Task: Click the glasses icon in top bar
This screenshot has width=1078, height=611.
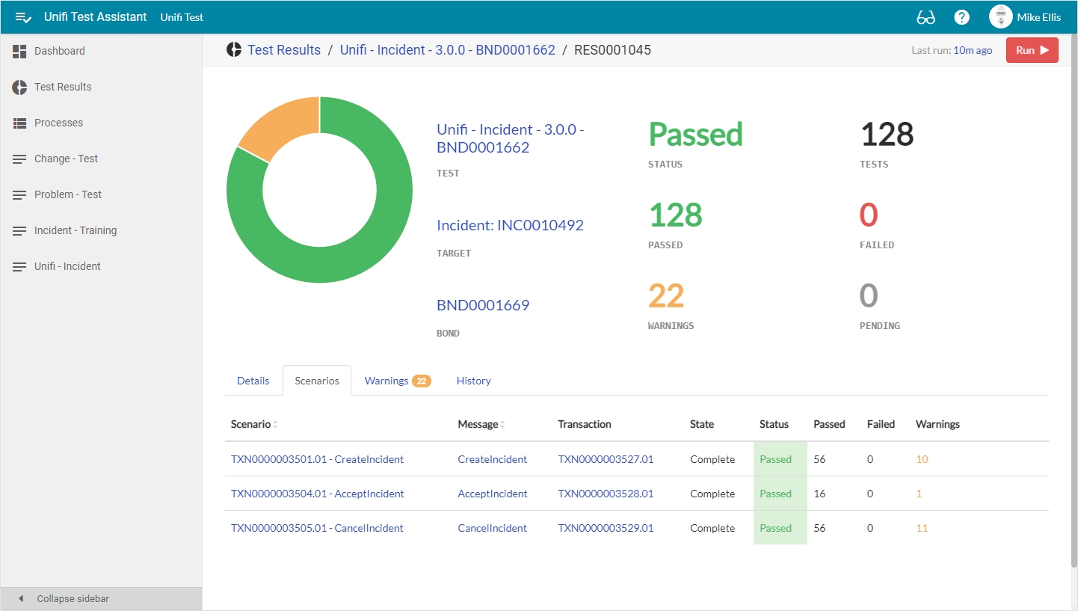Action: [x=925, y=17]
